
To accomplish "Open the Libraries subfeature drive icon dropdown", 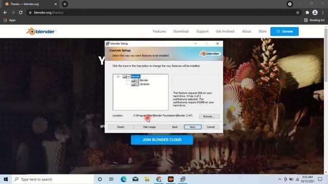I will pyautogui.click(x=134, y=84).
